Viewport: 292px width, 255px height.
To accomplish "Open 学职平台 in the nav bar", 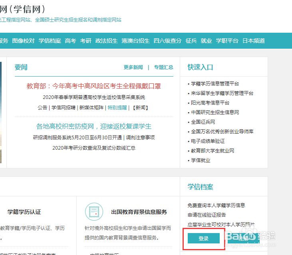I will pyautogui.click(x=227, y=41).
